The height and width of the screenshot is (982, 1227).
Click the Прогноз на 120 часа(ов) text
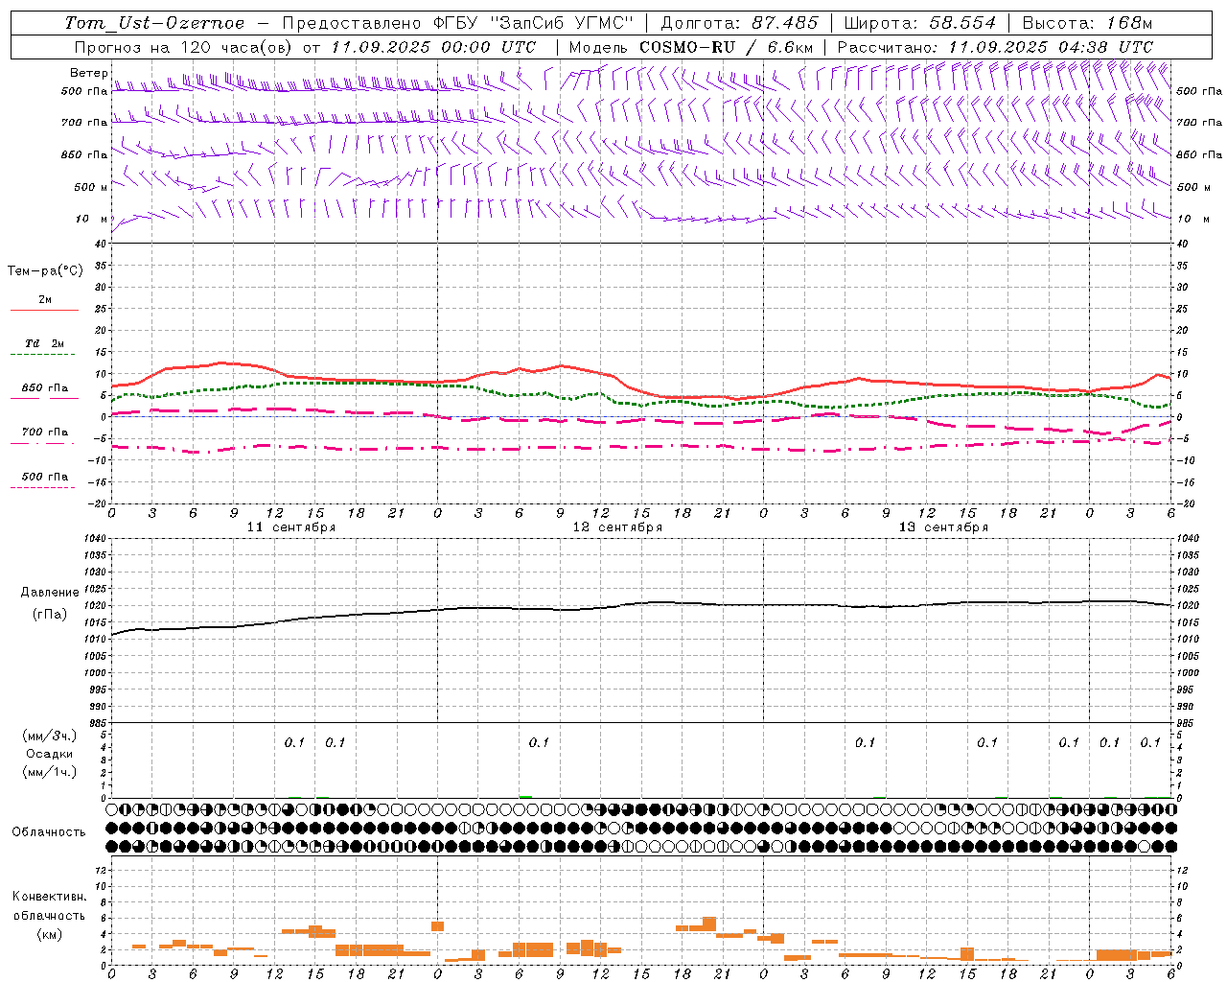[184, 47]
